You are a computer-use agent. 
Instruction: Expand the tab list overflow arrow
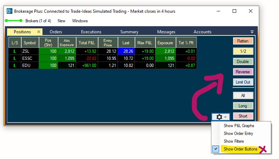tap(252, 32)
